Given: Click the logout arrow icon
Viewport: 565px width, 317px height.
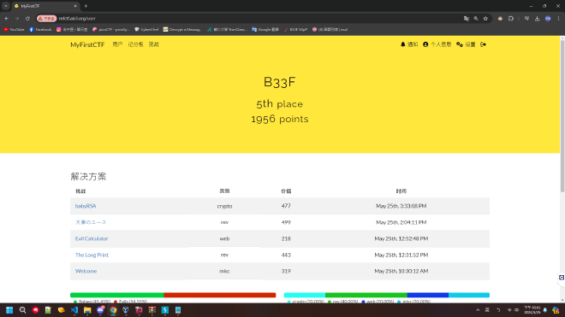Looking at the screenshot, I should coord(483,44).
